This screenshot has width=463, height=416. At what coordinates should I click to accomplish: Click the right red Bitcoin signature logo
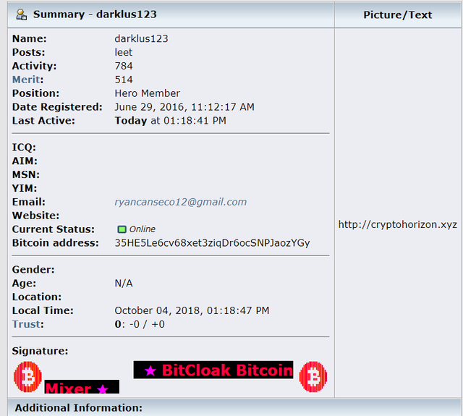coord(313,377)
